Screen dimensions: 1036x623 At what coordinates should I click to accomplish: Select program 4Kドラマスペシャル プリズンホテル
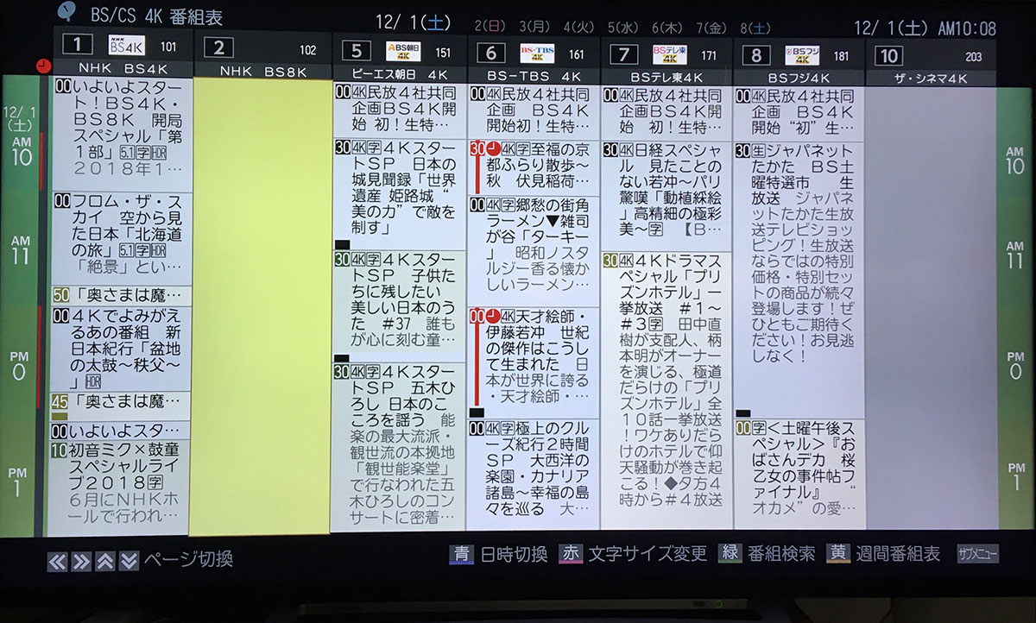667,390
